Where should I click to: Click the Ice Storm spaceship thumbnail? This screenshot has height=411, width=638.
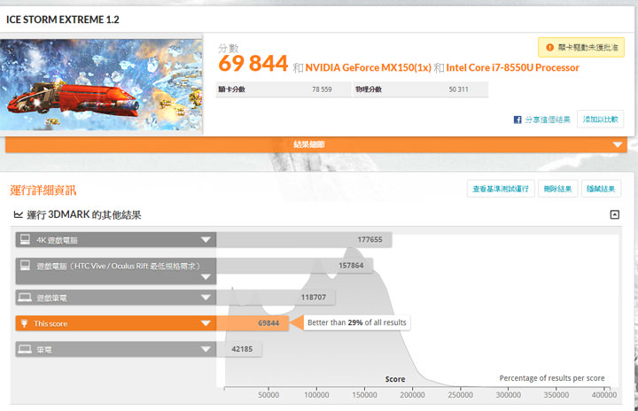(x=101, y=85)
